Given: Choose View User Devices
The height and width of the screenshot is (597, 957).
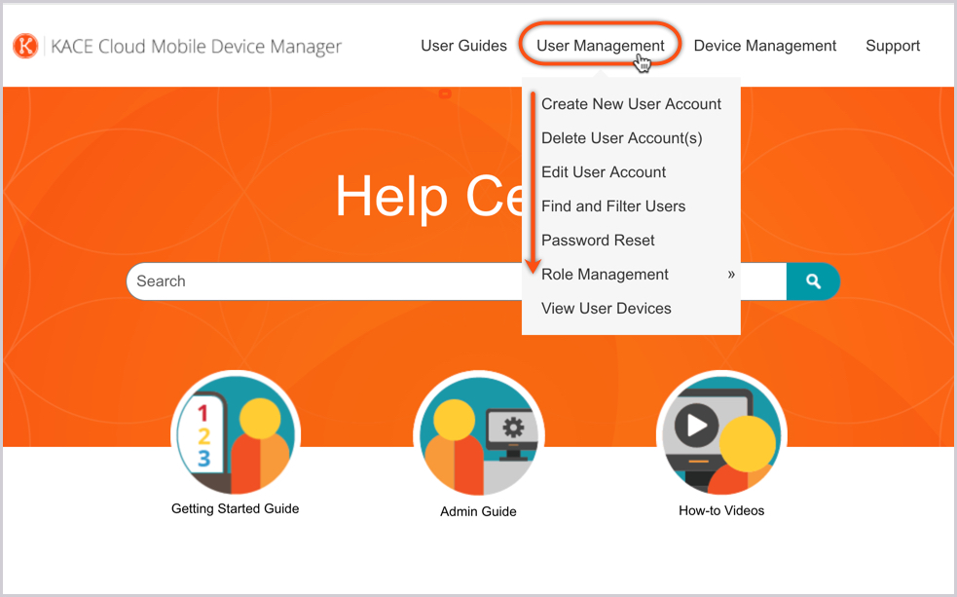Looking at the screenshot, I should [606, 309].
